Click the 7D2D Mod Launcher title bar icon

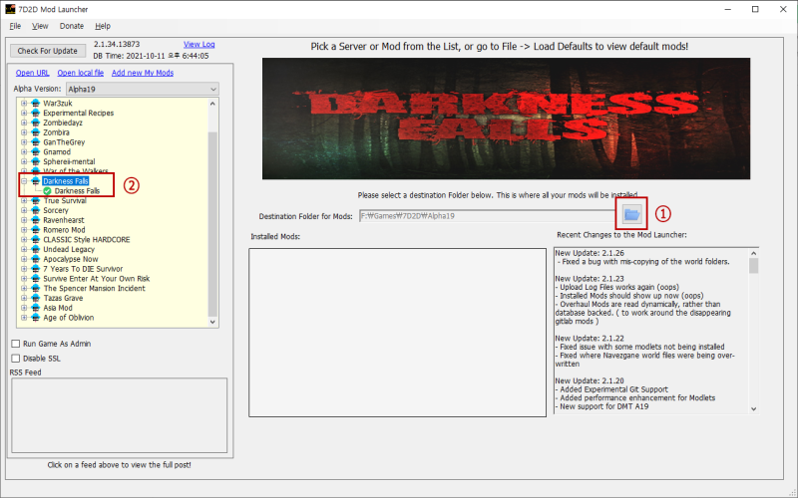point(10,9)
